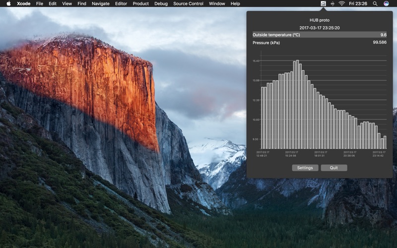Click the icon left of the Wi-Fi symbol
The width and height of the screenshot is (397, 248).
click(x=332, y=3)
